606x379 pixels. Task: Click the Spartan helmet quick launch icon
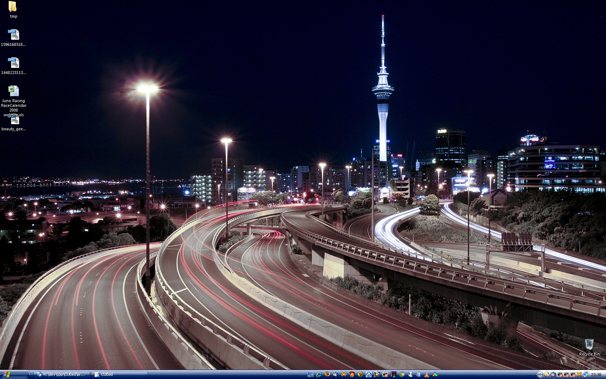point(352,374)
